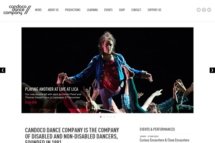Select the fourth carousel dot
Screen dimensions: 215x143
tap(111, 117)
